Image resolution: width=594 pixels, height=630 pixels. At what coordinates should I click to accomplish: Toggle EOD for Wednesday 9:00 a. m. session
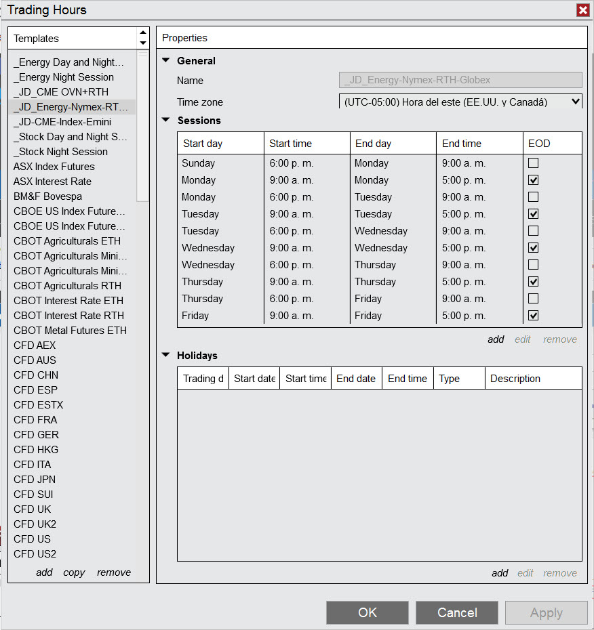533,247
